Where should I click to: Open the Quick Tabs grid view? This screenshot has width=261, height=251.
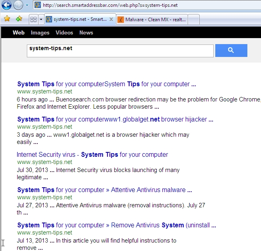(x=33, y=19)
